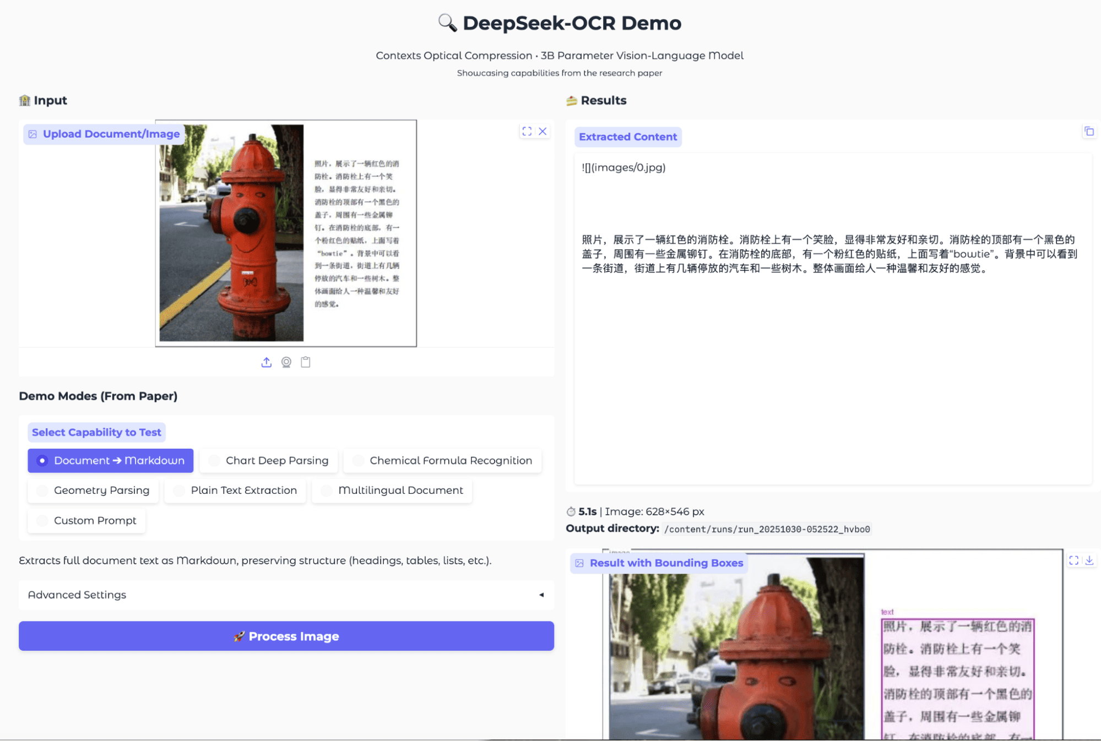This screenshot has height=741, width=1101.
Task: Select Plain Text Extraction mode
Action: pyautogui.click(x=235, y=490)
